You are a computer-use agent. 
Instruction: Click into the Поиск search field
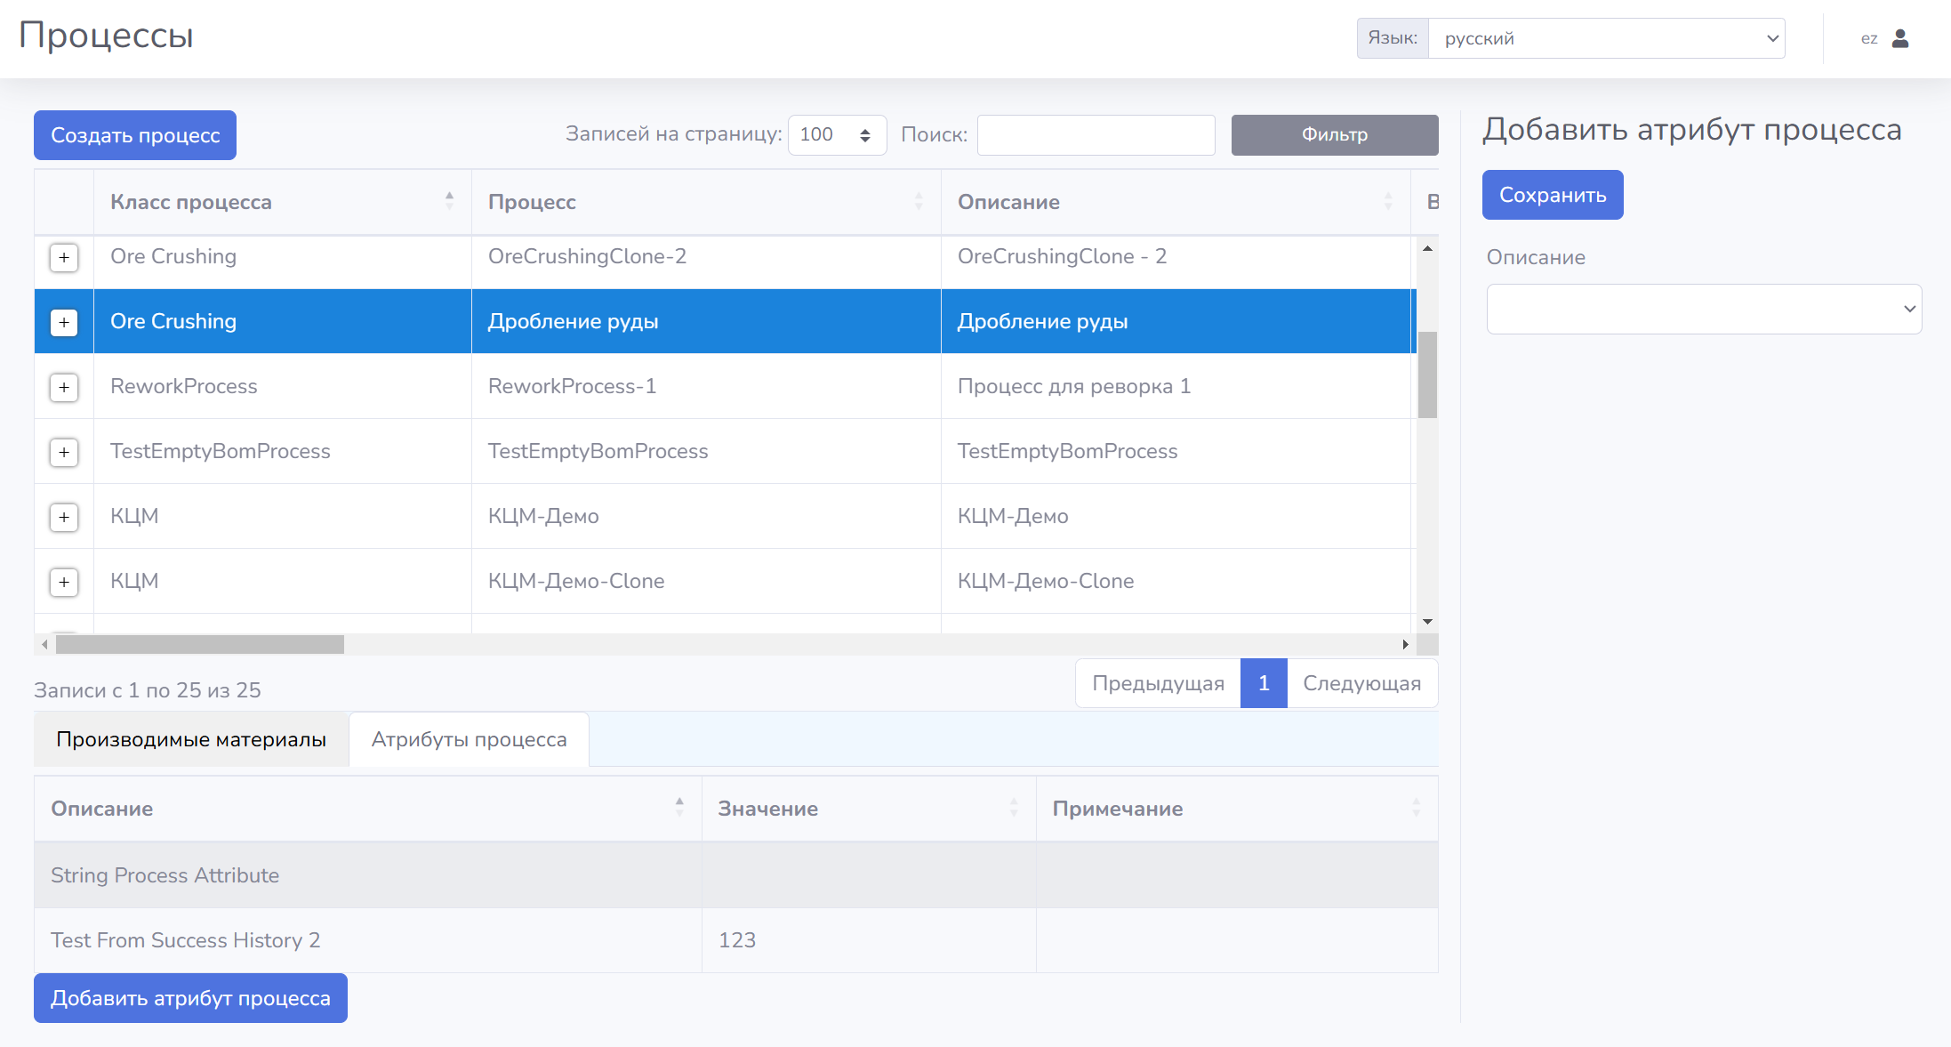click(1096, 135)
